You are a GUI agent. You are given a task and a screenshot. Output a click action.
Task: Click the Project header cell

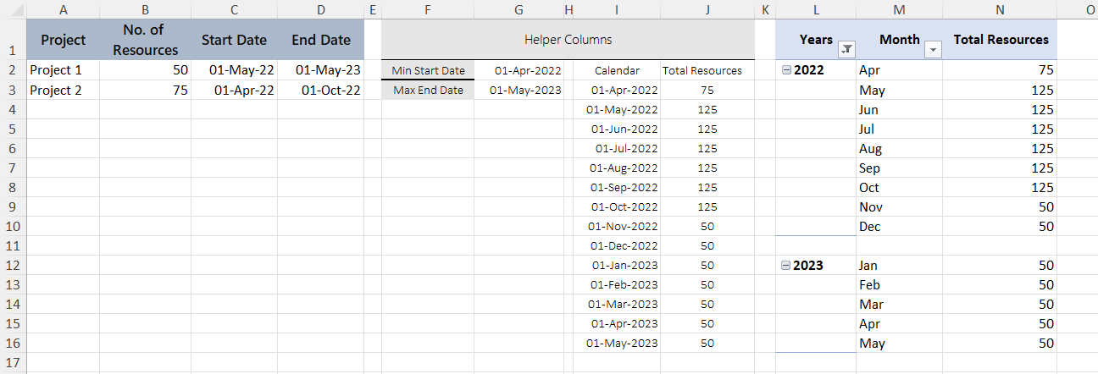[64, 40]
